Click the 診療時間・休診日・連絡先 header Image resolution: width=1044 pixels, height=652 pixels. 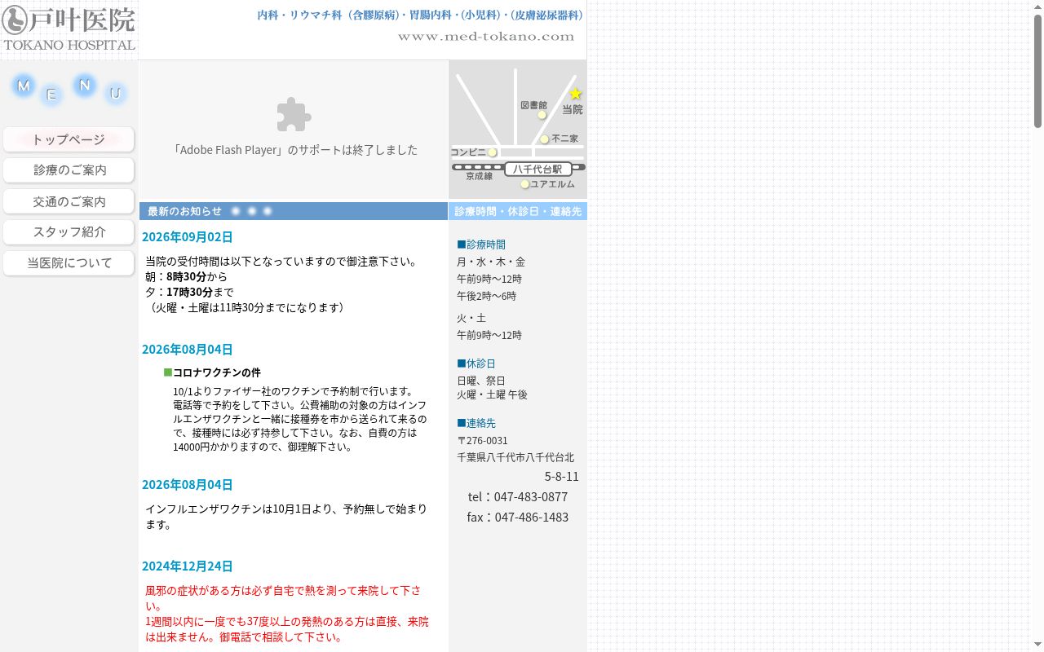point(518,211)
